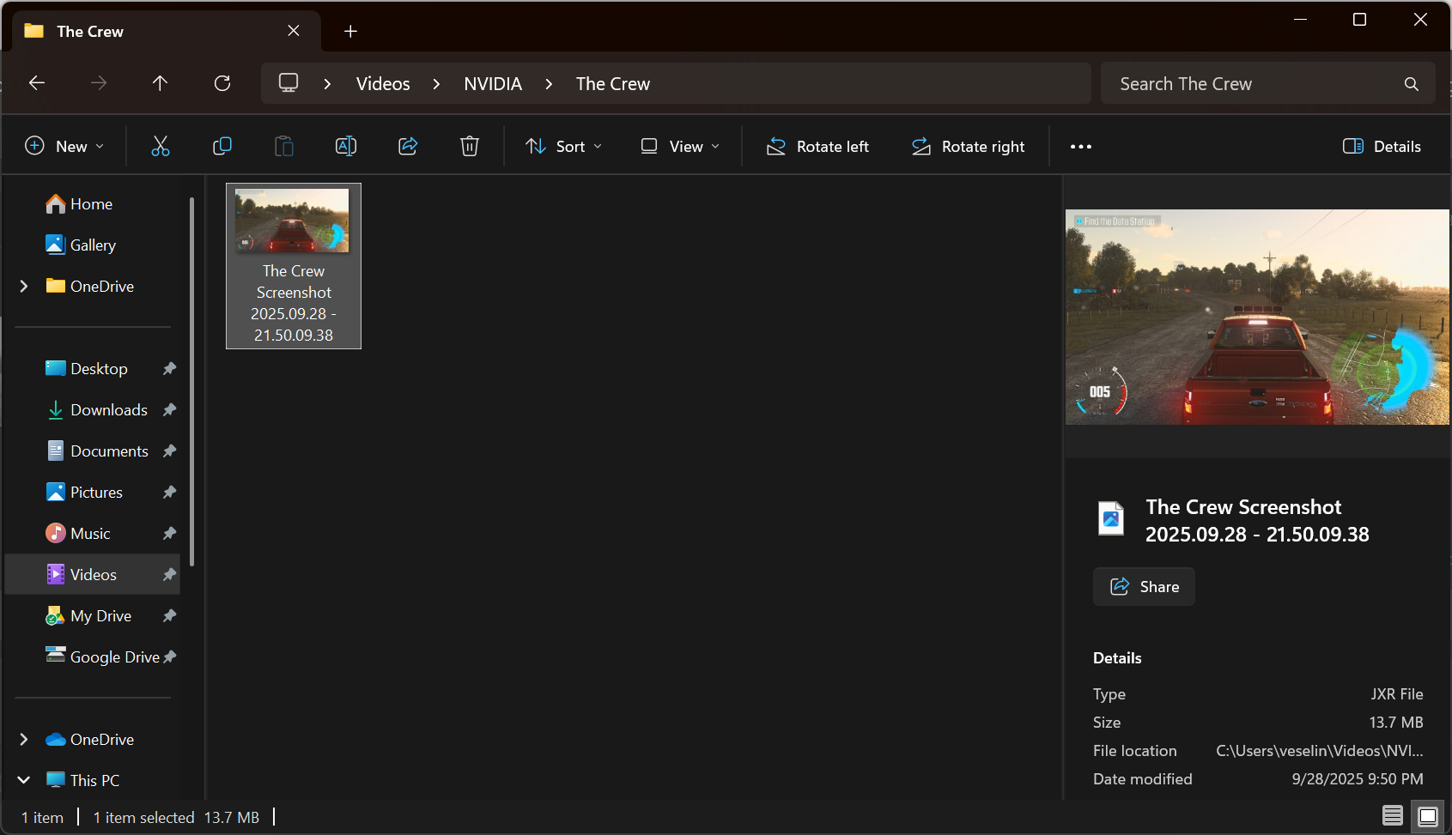Open the Sort dropdown

[x=563, y=147]
